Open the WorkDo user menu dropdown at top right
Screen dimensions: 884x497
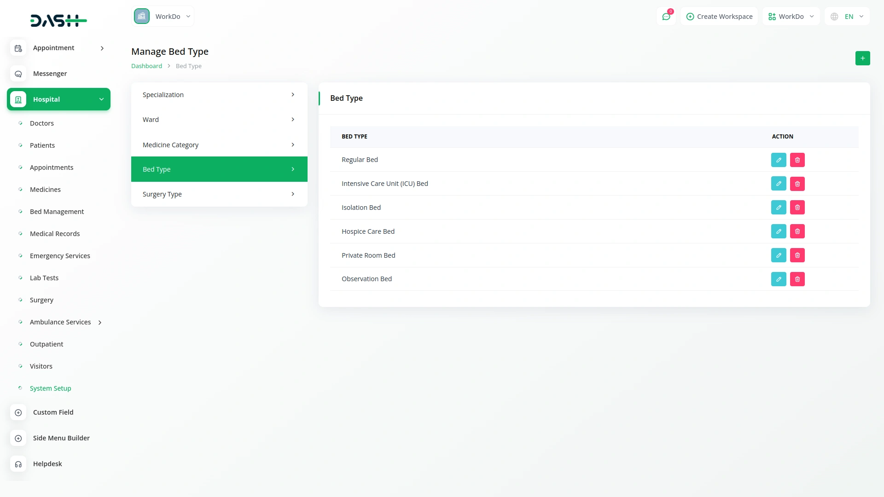coord(791,17)
